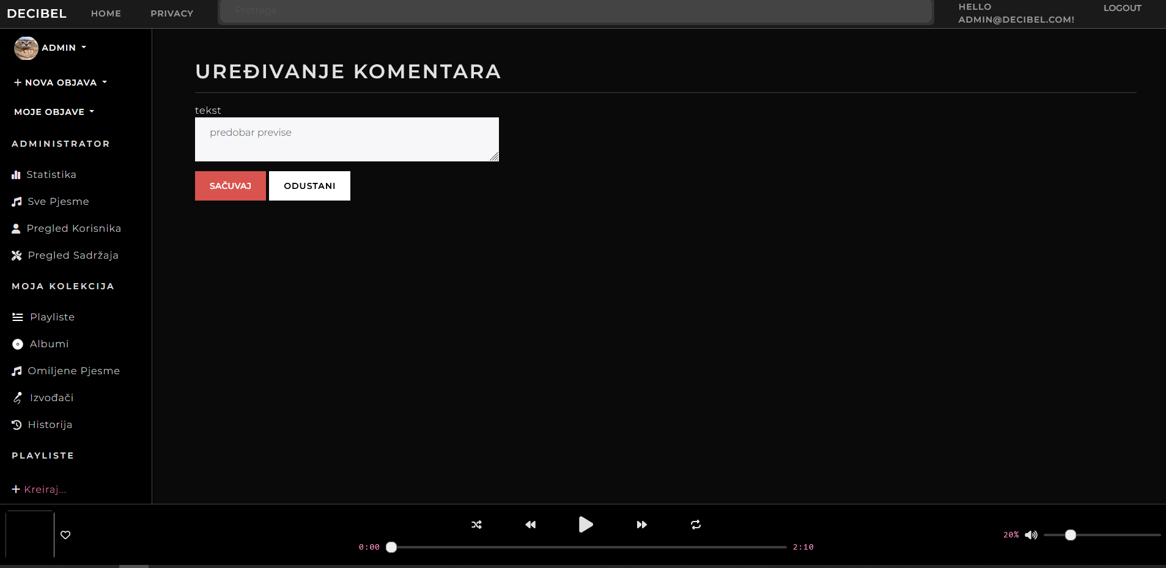
Task: Click the current track album art thumbnail
Action: pos(30,534)
